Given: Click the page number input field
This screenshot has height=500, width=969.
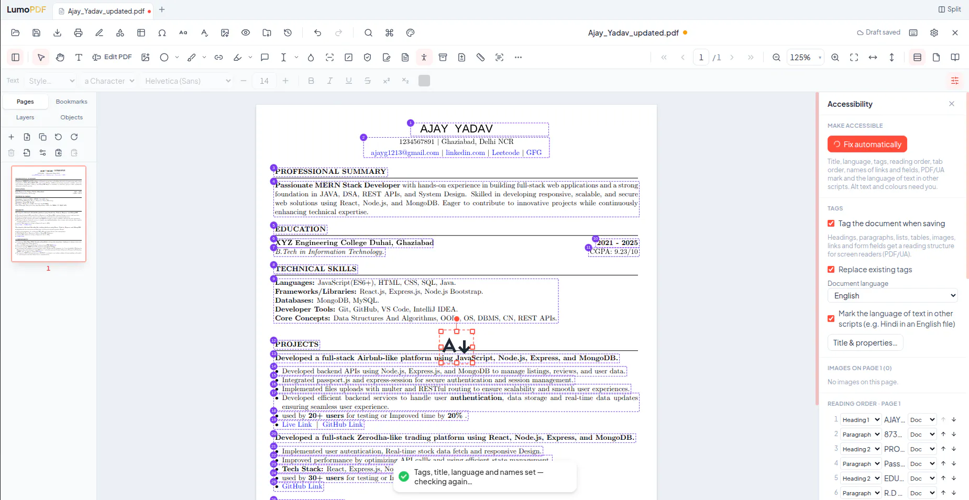Looking at the screenshot, I should (x=701, y=57).
